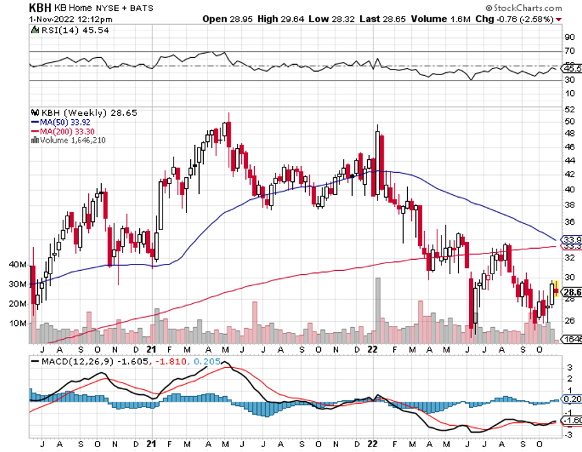582x452 pixels.
Task: Click the 28.6 last price tag
Action: (x=572, y=293)
